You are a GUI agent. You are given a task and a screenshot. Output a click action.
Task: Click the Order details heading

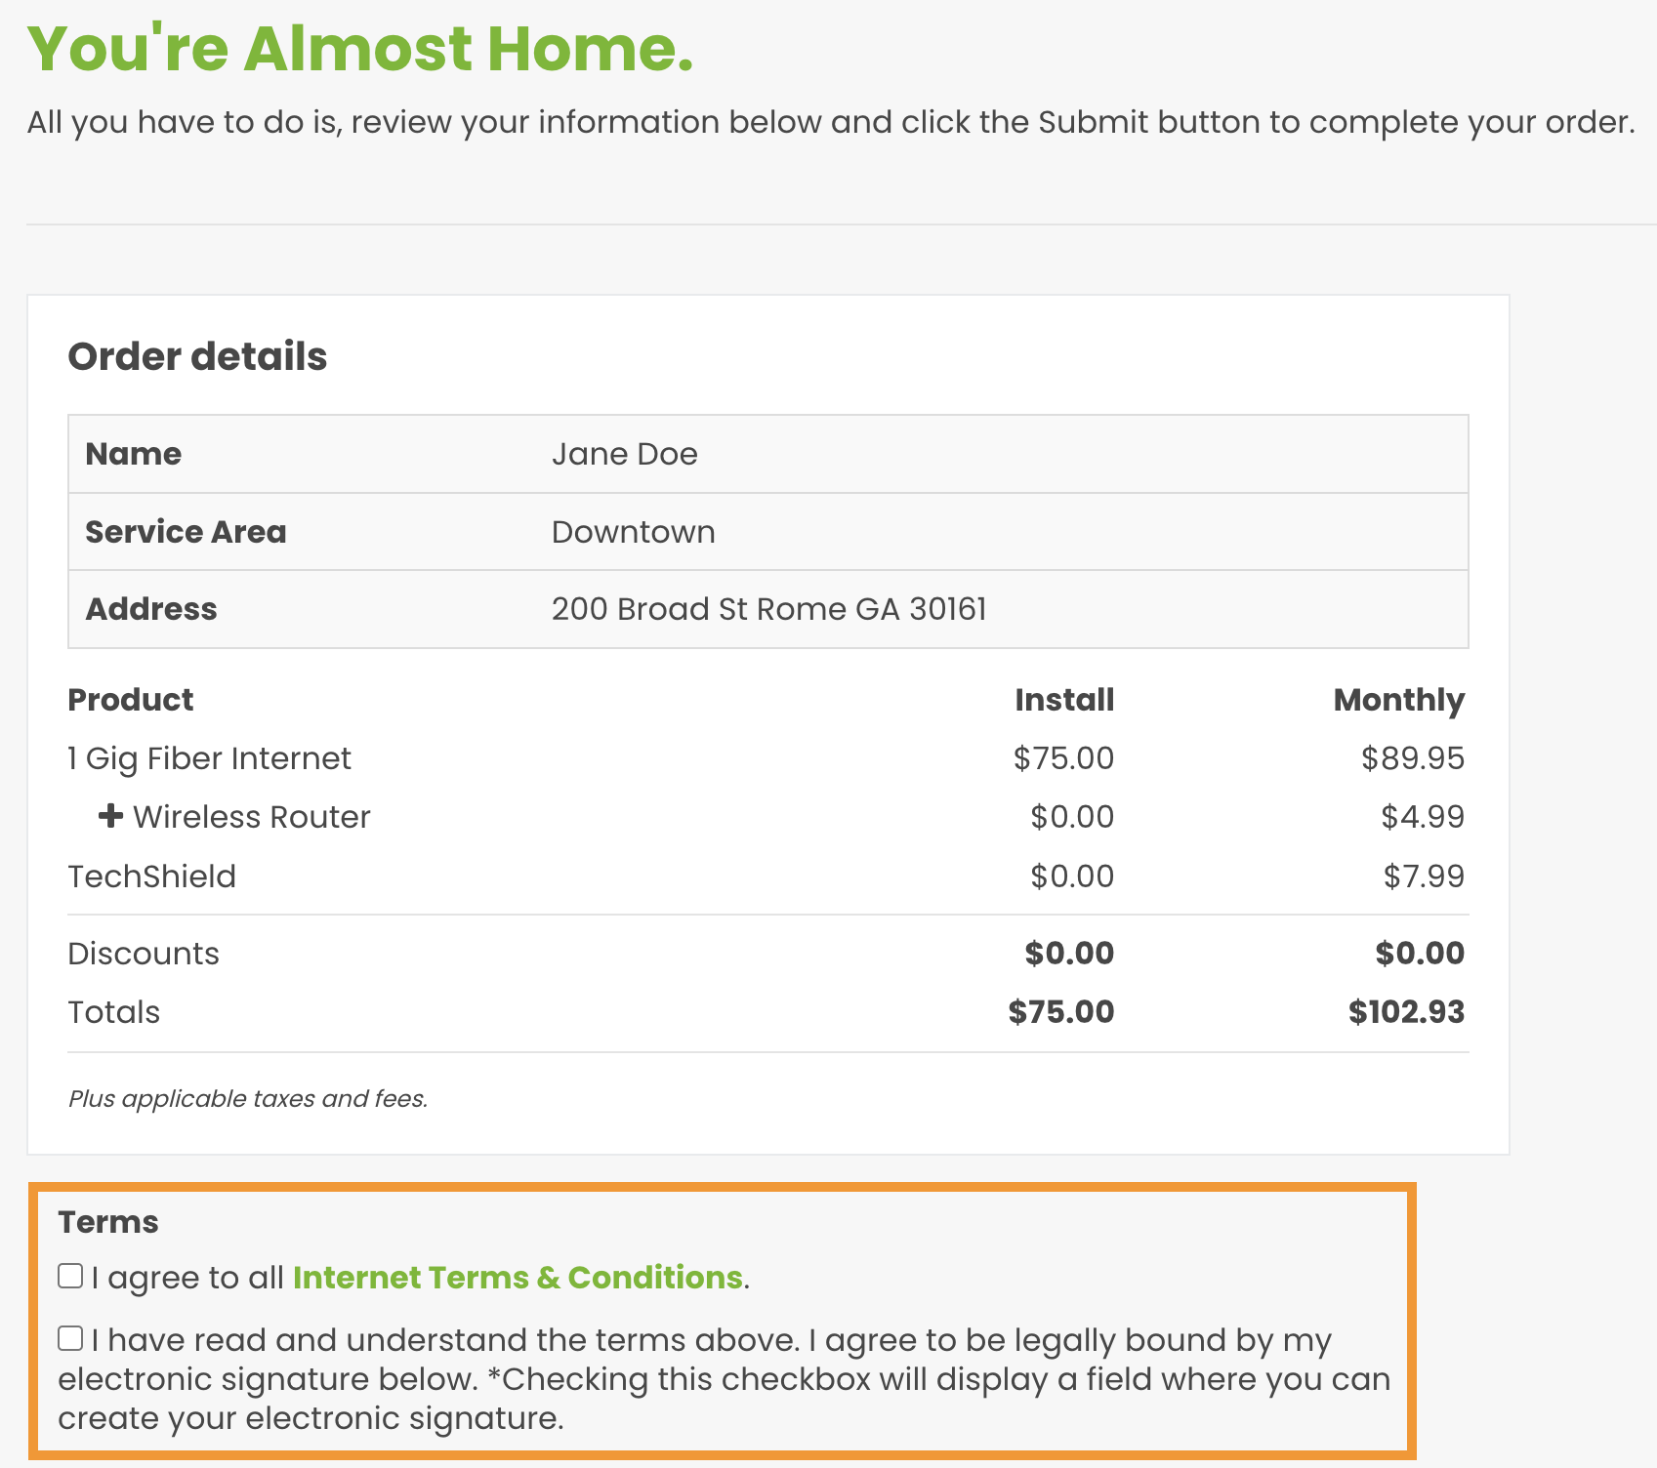pos(197,356)
